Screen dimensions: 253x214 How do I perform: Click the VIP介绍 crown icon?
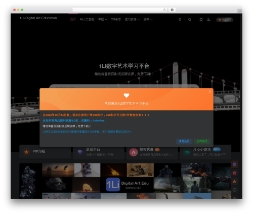pyautogui.click(x=26, y=152)
